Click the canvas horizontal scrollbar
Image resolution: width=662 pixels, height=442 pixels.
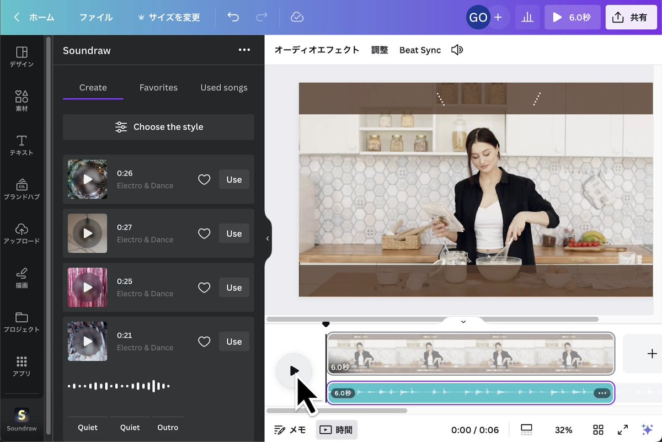tap(433, 319)
